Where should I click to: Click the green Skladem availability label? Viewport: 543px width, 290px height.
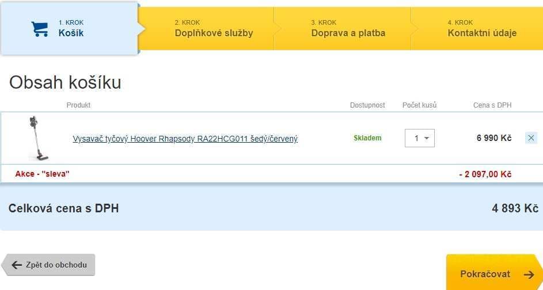pyautogui.click(x=367, y=138)
